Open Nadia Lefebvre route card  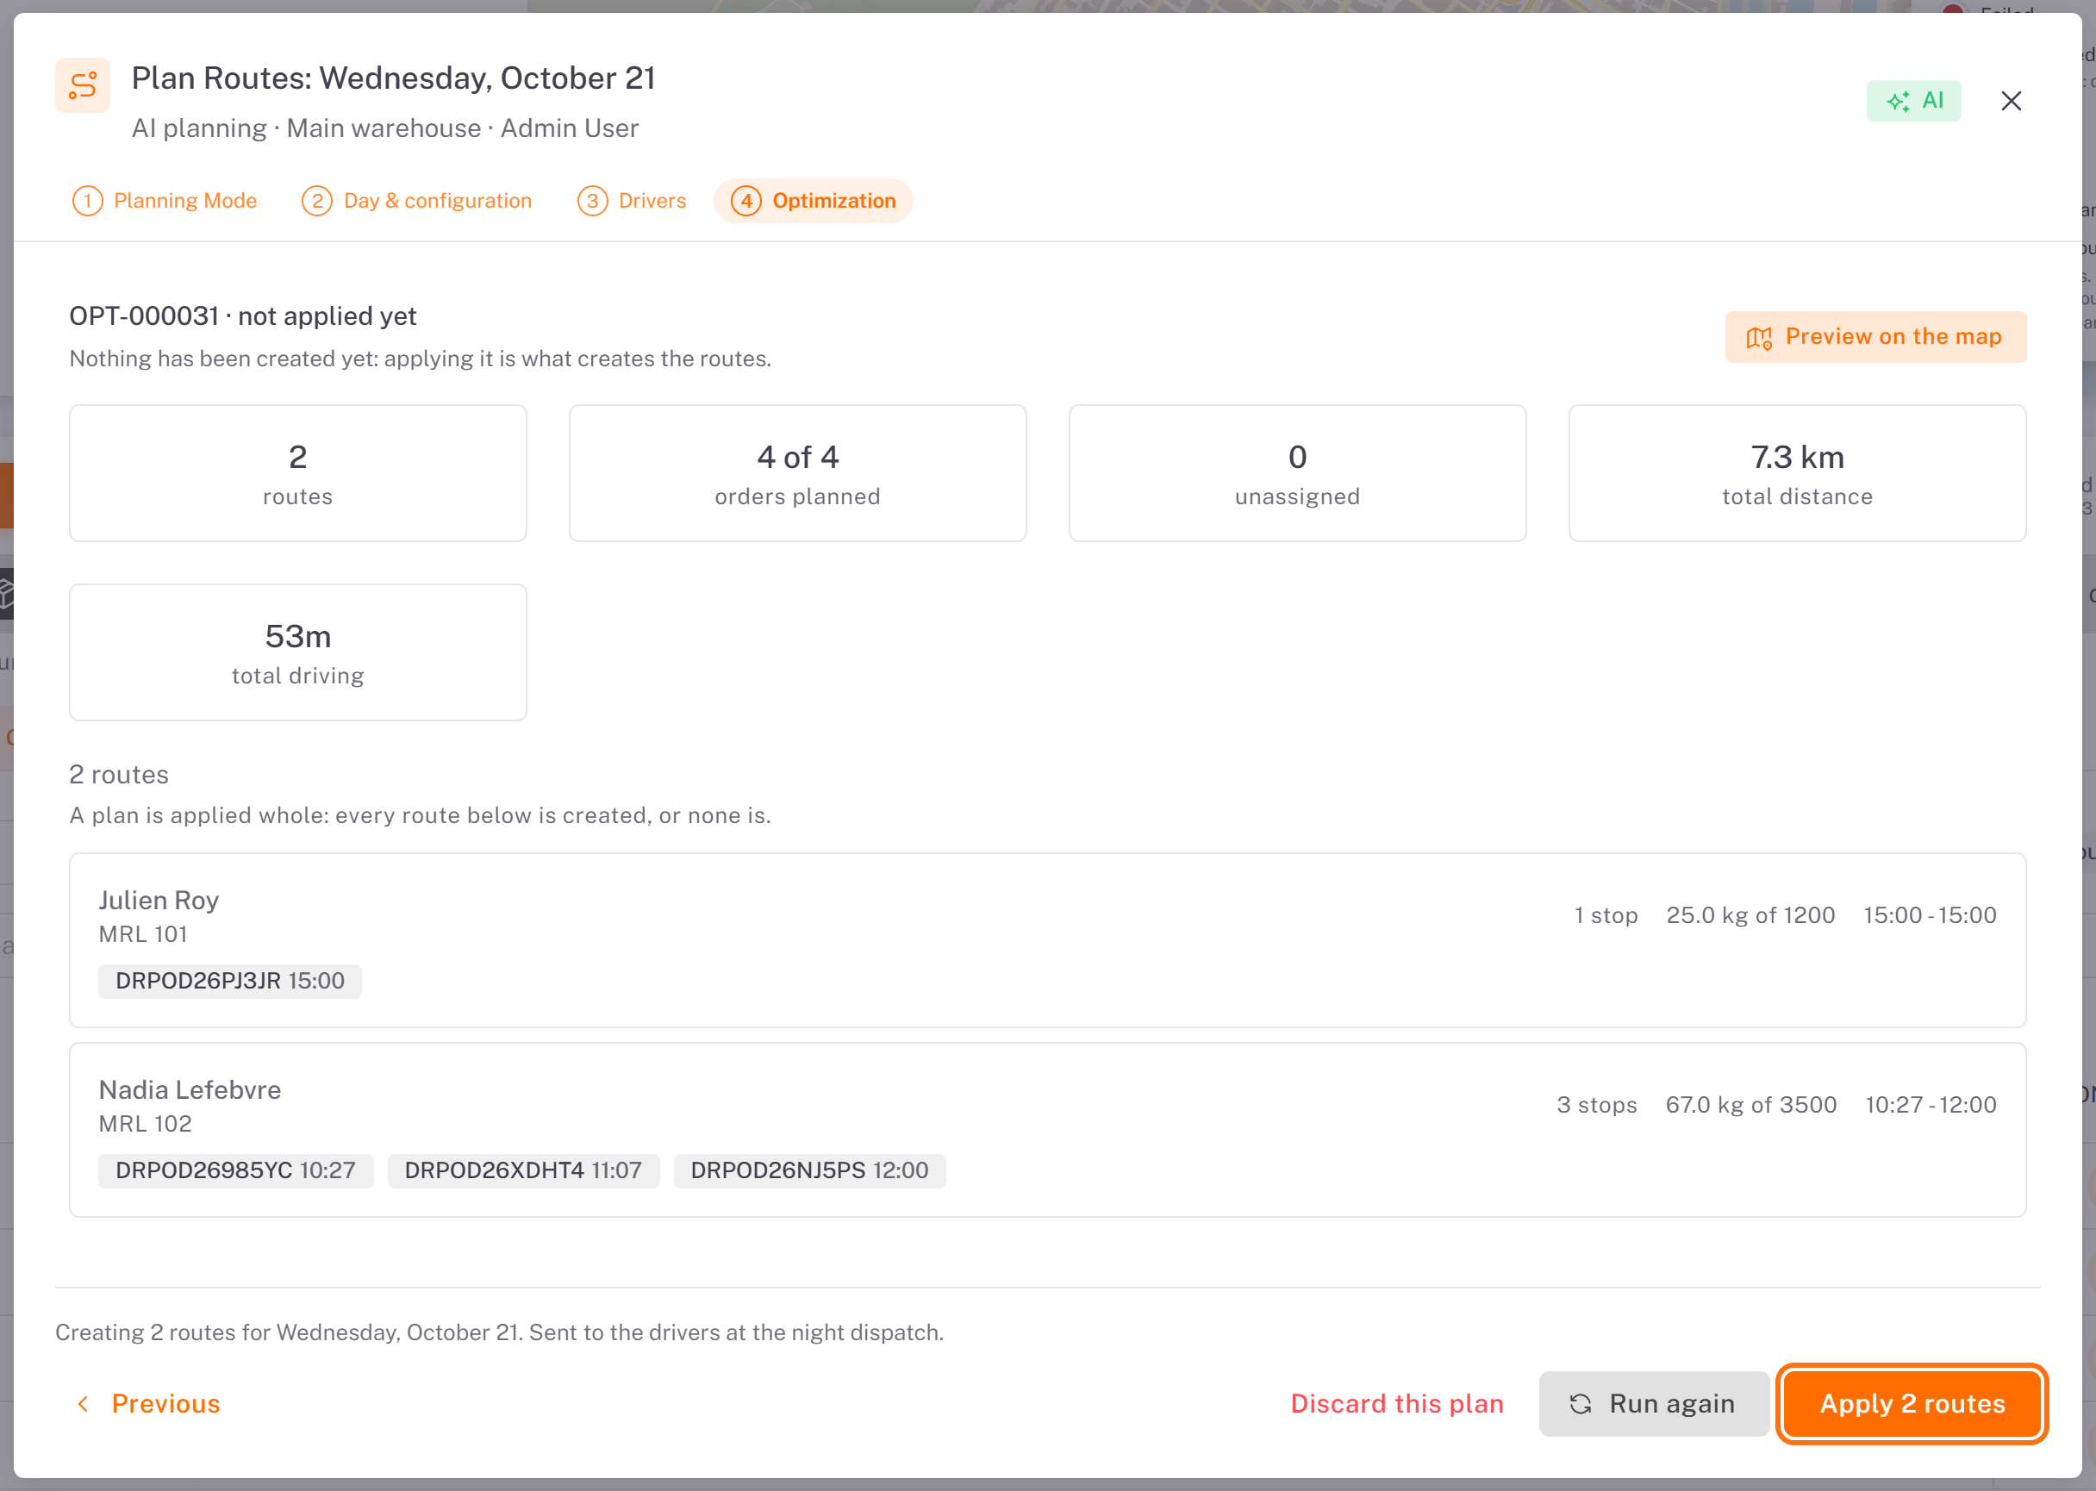pos(1046,1129)
